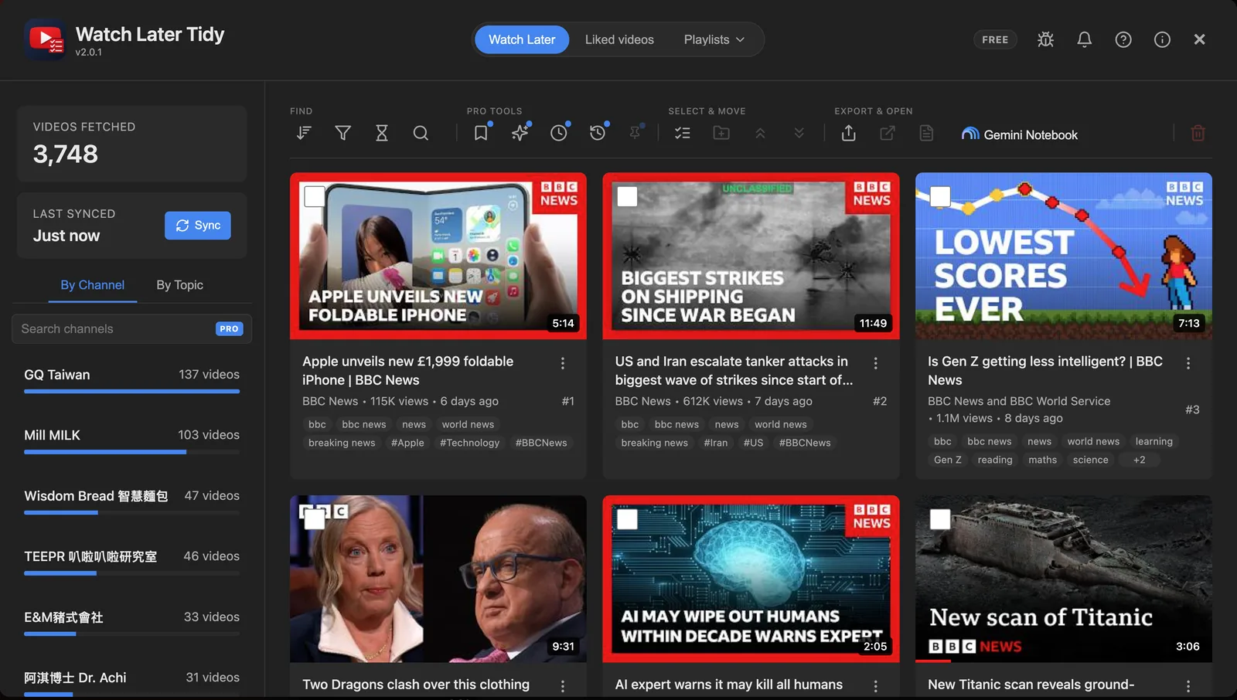Image resolution: width=1237 pixels, height=700 pixels.
Task: Expand the Playlists dropdown
Action: click(714, 39)
